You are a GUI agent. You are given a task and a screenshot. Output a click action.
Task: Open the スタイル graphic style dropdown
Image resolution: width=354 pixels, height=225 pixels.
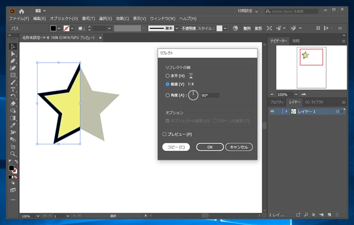(225, 28)
